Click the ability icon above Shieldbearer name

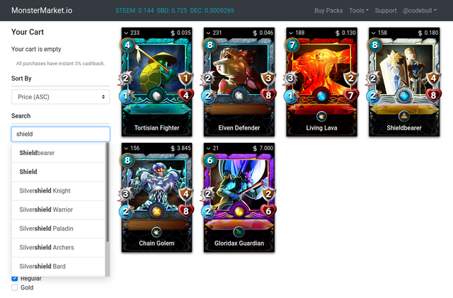coord(404,117)
